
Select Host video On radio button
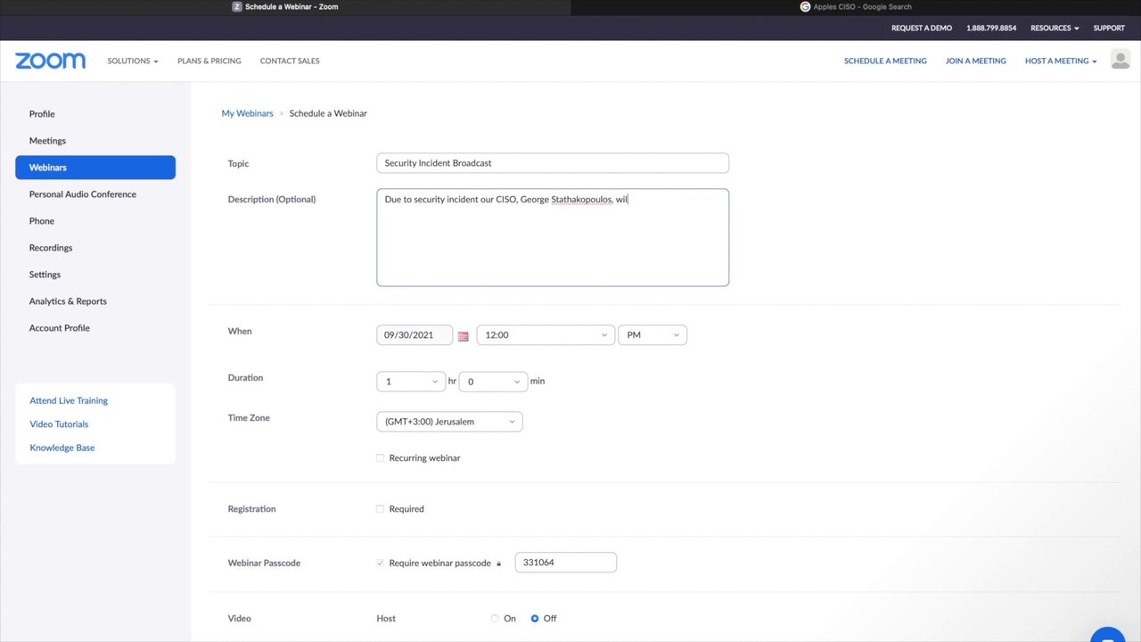click(495, 619)
